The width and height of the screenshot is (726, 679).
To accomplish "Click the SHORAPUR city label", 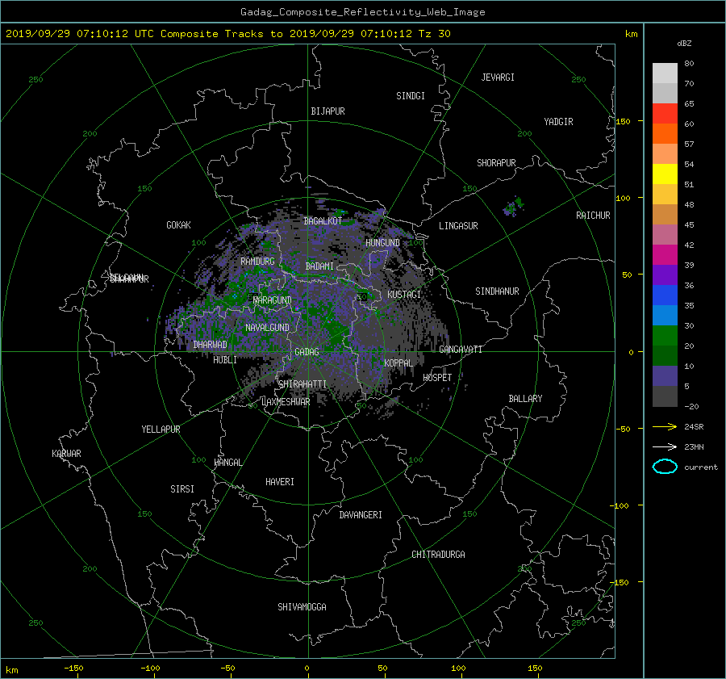I will pos(496,163).
